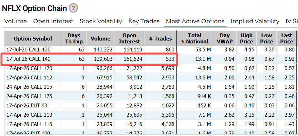Image resolution: width=298 pixels, height=136 pixels.
Task: Select the 17-Apr-26 PUT 90 option
Action: pos(27,105)
